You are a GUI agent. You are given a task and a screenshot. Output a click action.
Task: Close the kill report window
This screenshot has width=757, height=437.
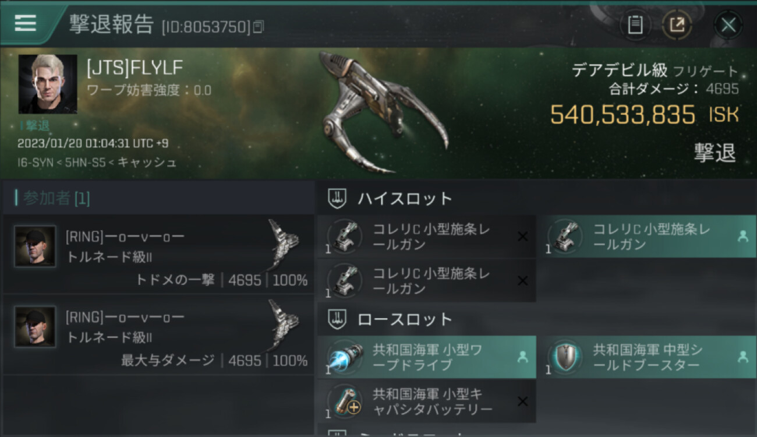(x=728, y=25)
